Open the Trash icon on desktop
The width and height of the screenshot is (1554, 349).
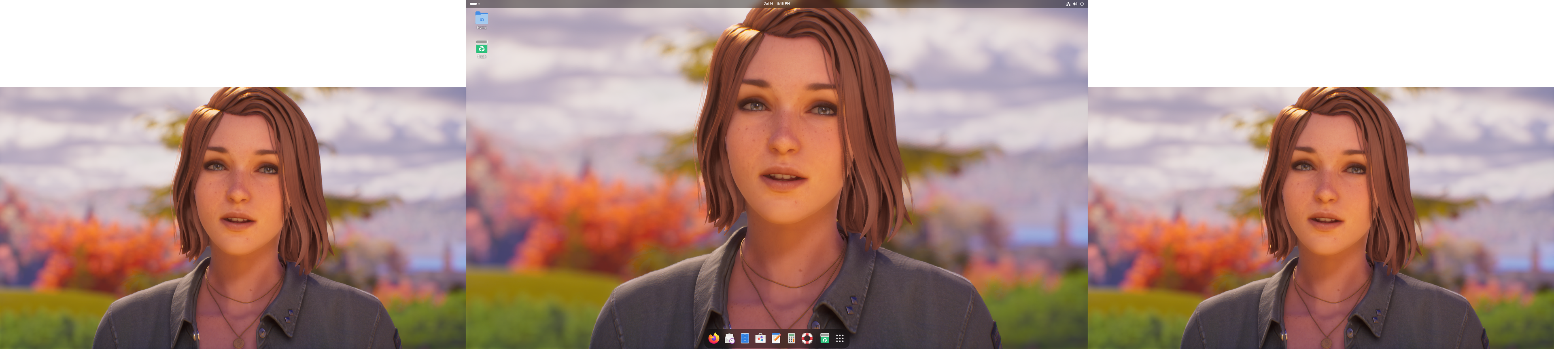click(482, 49)
